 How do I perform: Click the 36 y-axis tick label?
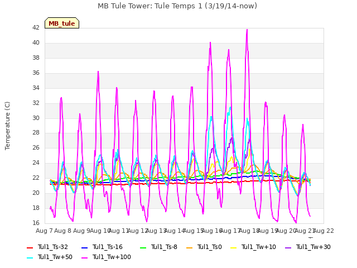coord(36,73)
